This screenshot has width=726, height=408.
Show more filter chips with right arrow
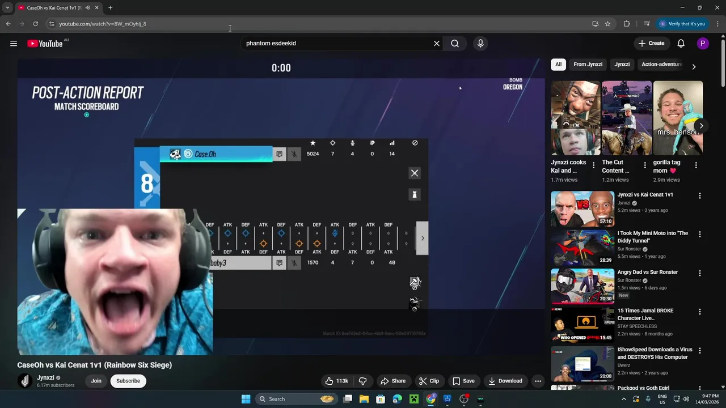click(694, 66)
